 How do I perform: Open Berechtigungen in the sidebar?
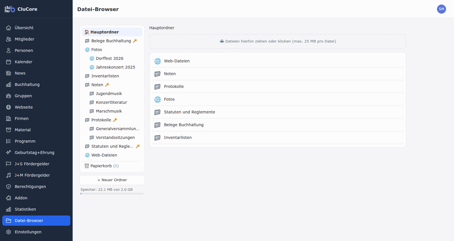point(36,187)
